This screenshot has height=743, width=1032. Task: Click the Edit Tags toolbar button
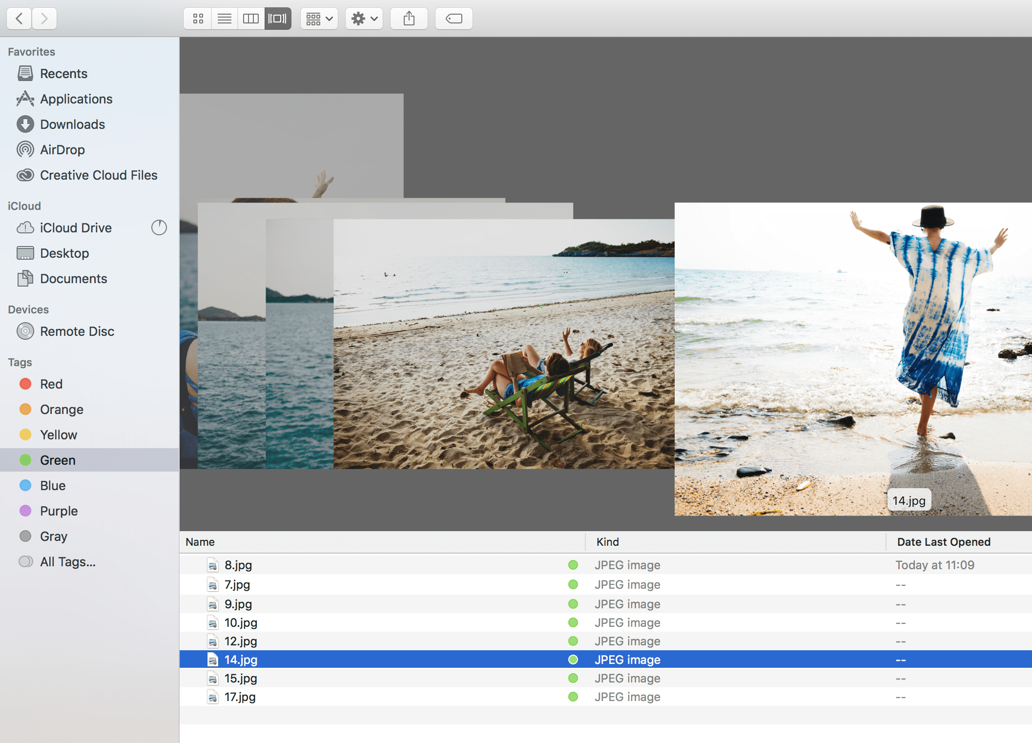pyautogui.click(x=454, y=19)
